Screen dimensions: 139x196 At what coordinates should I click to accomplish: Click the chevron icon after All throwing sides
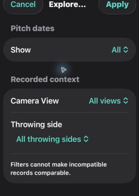[x=86, y=139]
